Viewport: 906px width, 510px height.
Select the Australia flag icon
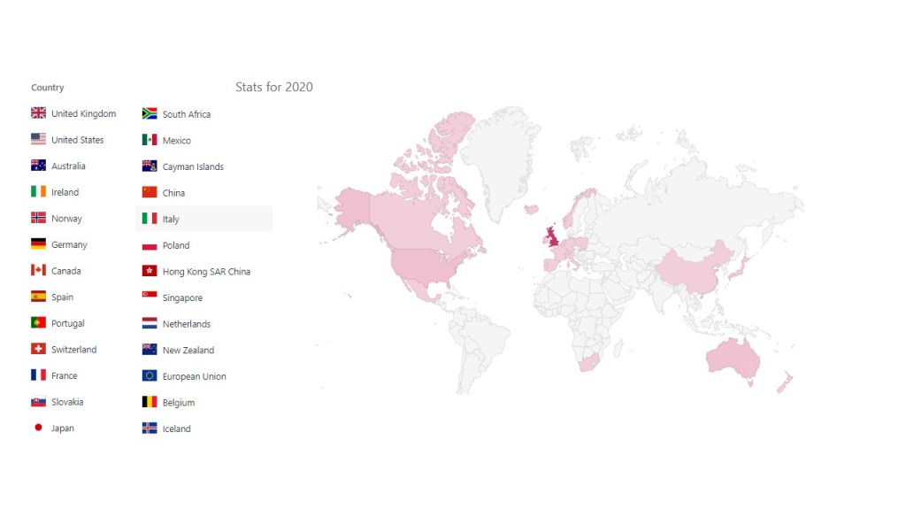coord(38,166)
